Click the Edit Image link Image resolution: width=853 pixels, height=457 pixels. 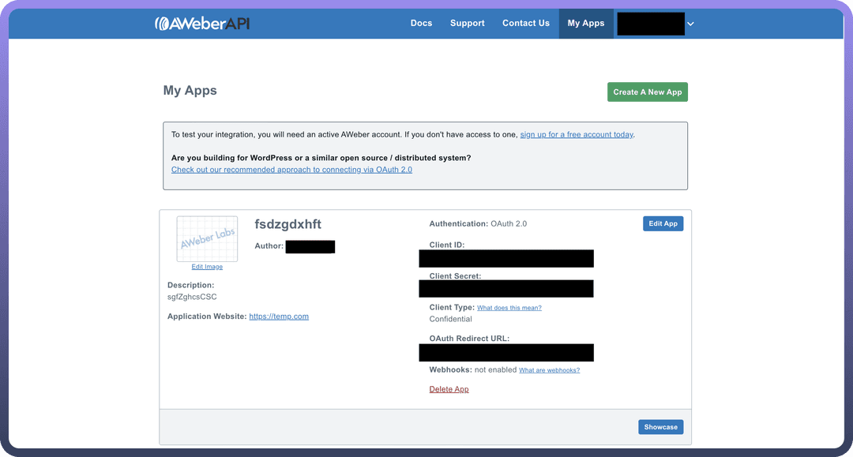(x=207, y=267)
